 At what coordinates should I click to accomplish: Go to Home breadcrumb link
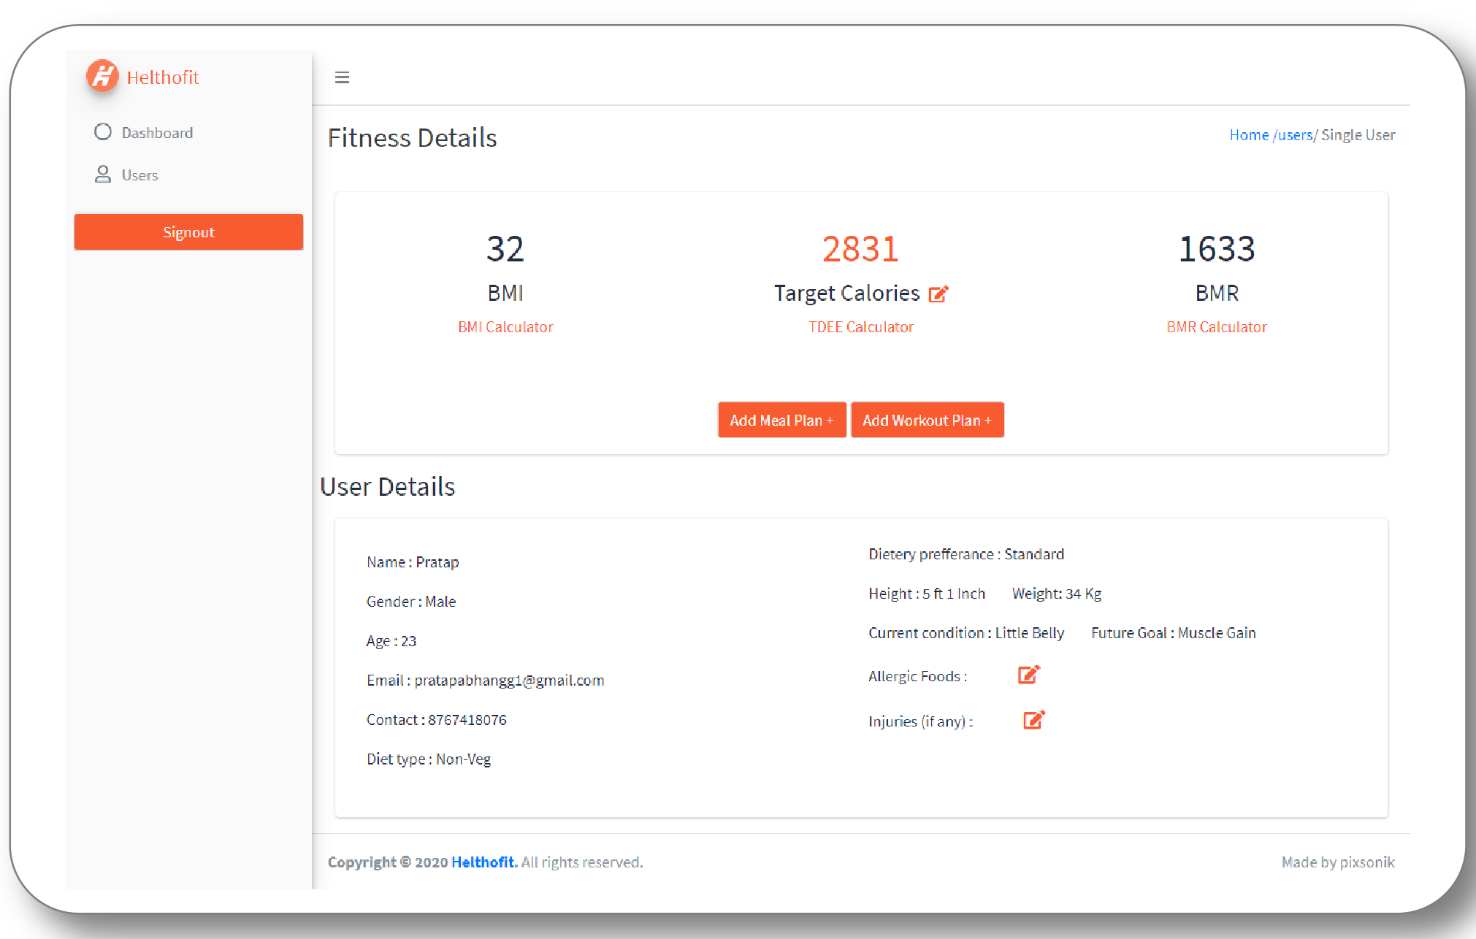coord(1249,135)
